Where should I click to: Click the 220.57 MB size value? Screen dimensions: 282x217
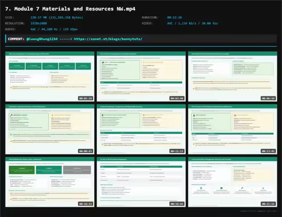[x=56, y=17]
